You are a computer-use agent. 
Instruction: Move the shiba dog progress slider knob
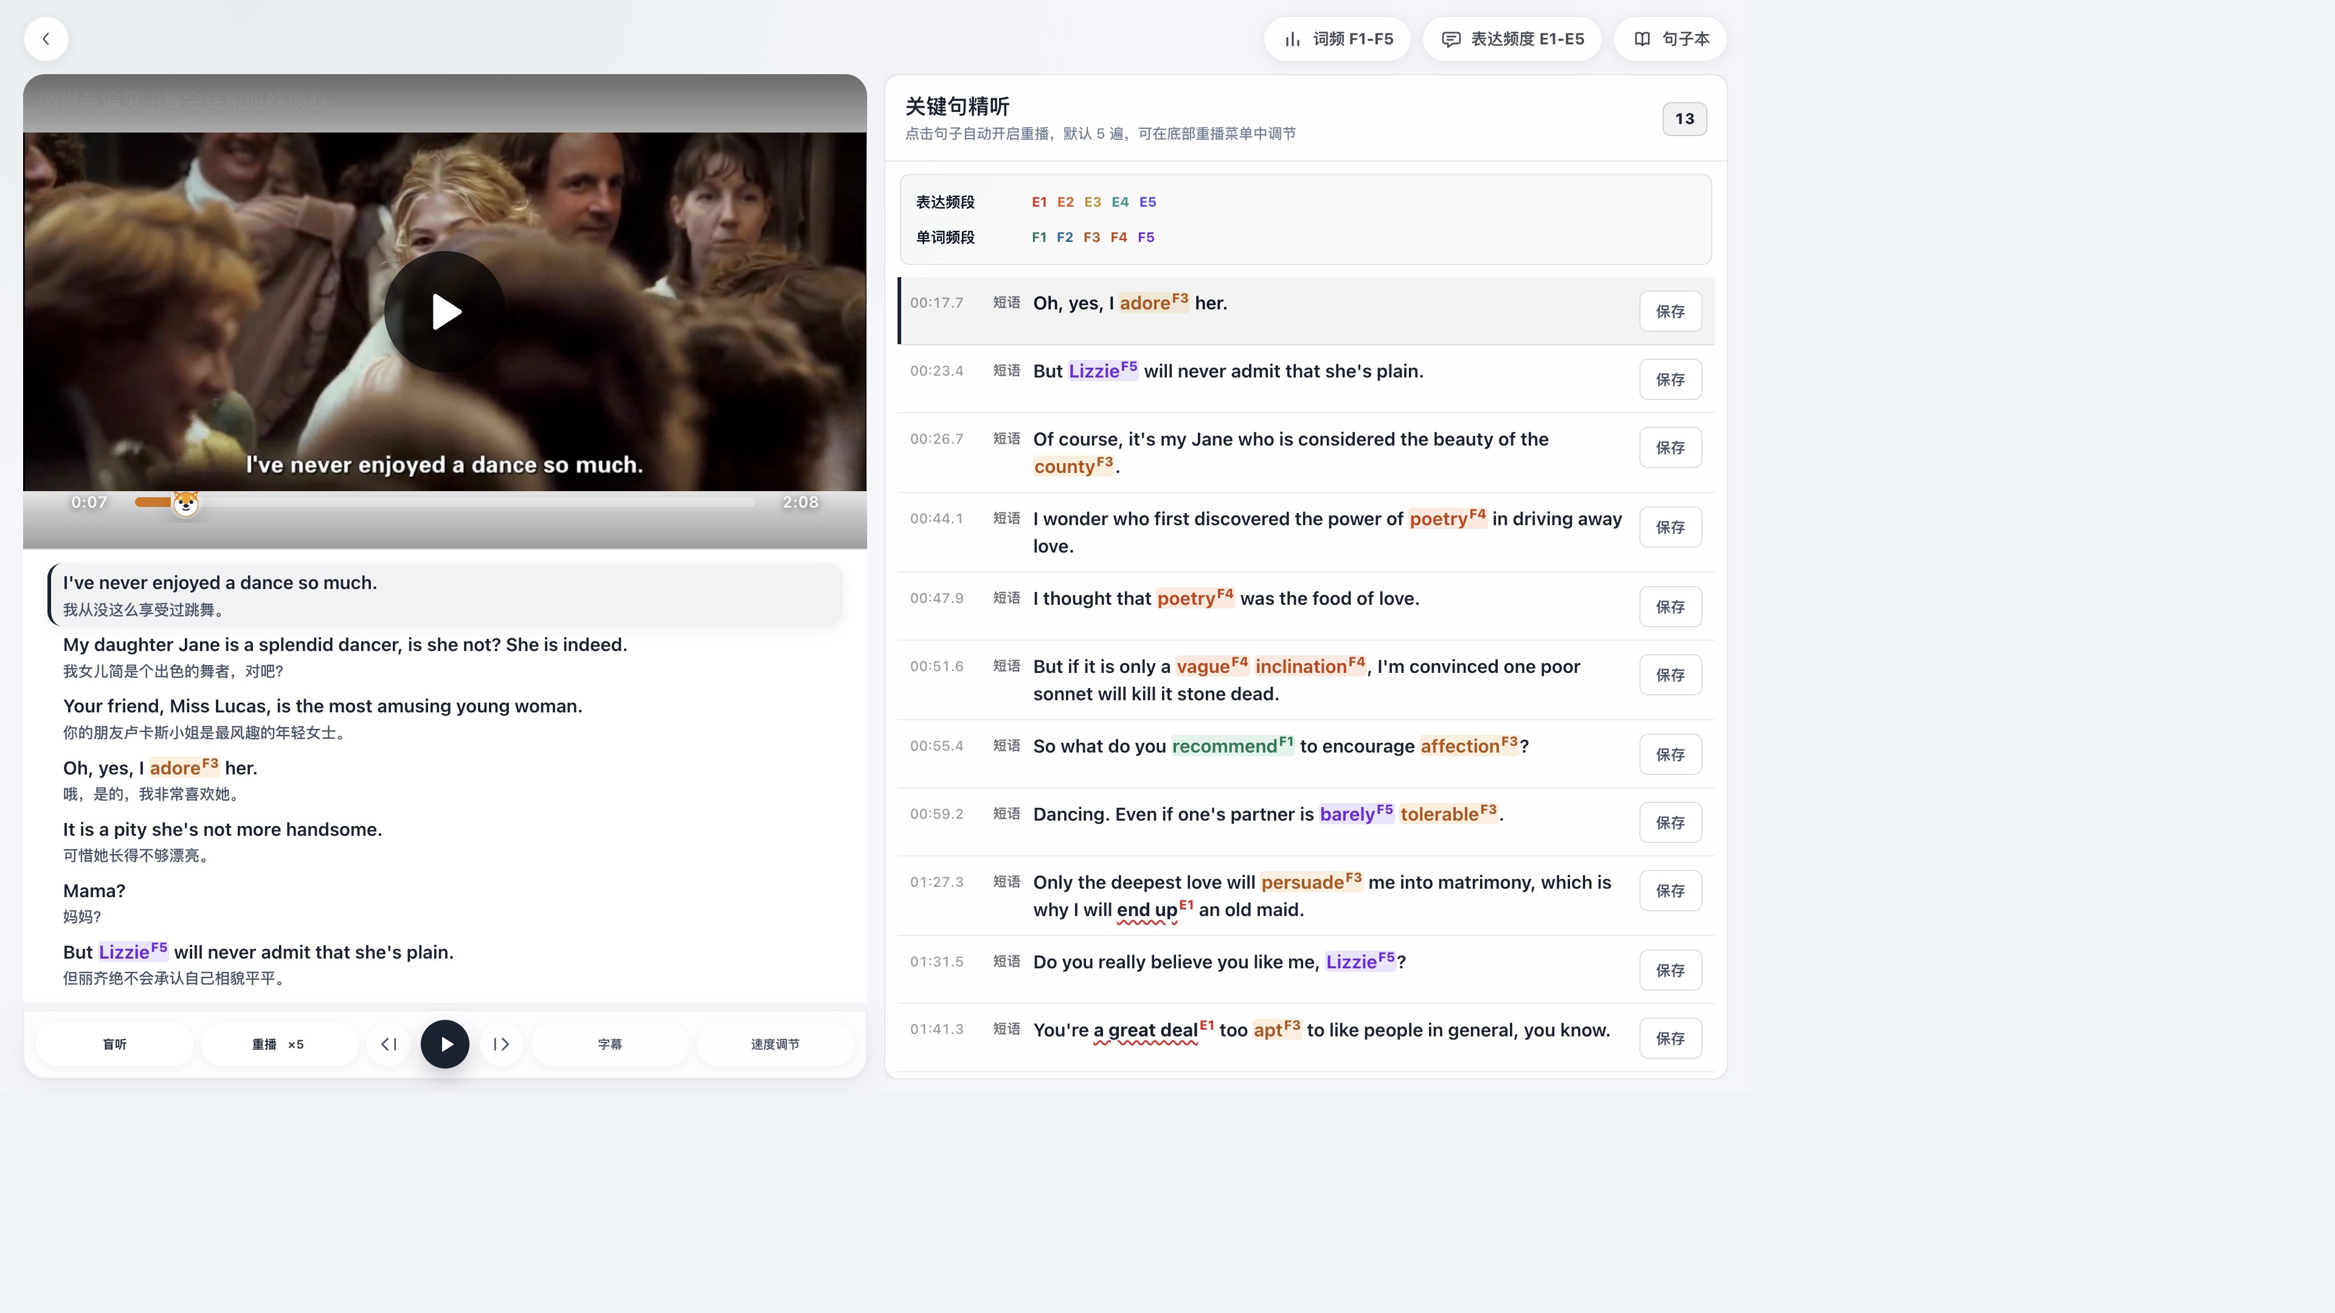[186, 503]
